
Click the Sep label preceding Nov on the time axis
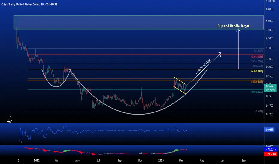point(119,160)
